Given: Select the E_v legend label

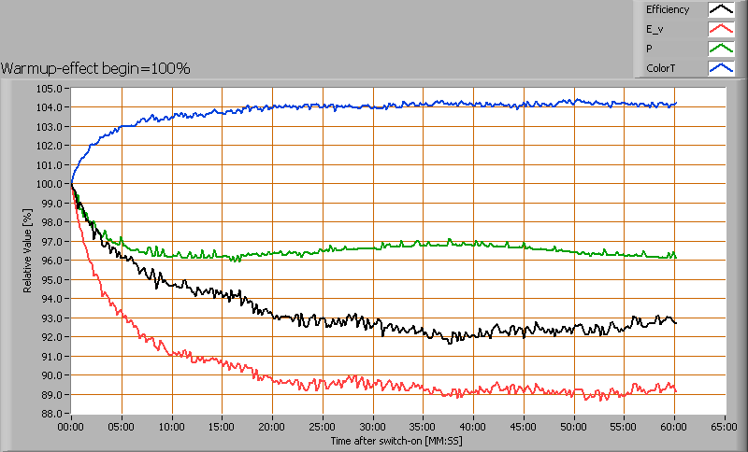Looking at the screenshot, I should click(x=654, y=30).
